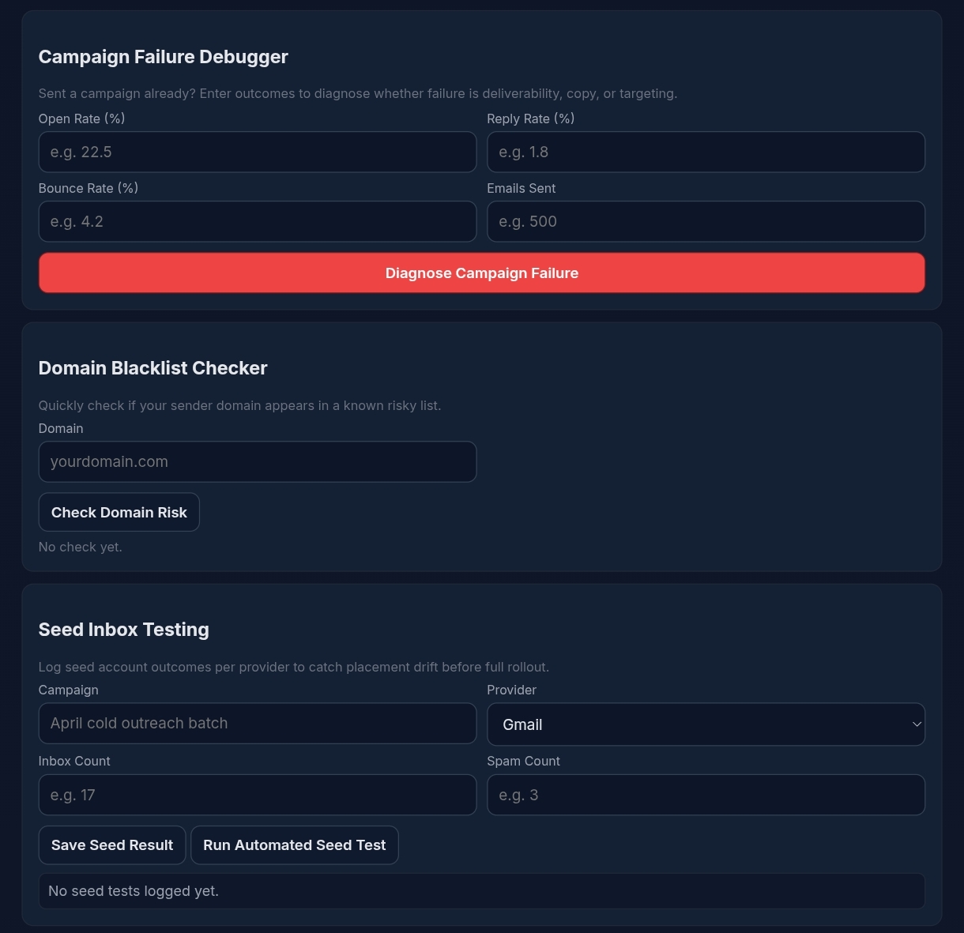Select the Bounce Rate field
Image resolution: width=964 pixels, height=933 pixels.
click(x=257, y=221)
